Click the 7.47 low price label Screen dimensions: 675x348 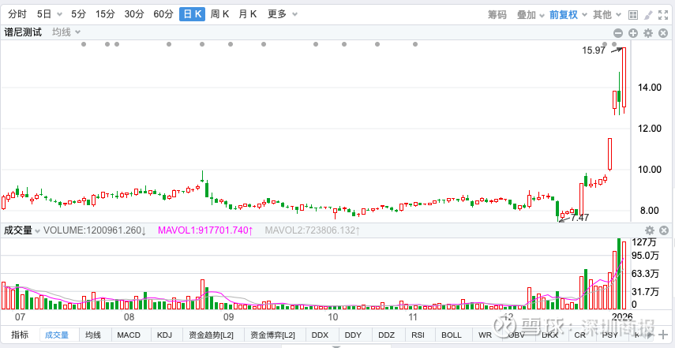579,218
